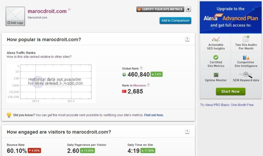This screenshot has height=156, width=263.
Task: Click the Certified Site Metrics checkmark icon
Action: [x=216, y=57]
